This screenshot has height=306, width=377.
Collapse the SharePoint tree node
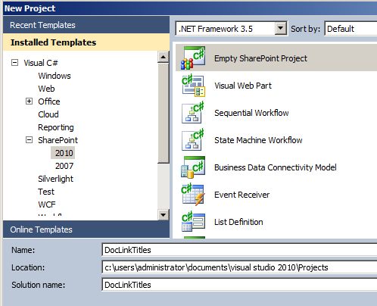pyautogui.click(x=30, y=139)
